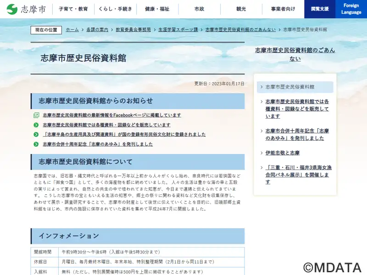The width and height of the screenshot is (367, 275).
Task: Select the 健康・福祉 navigation tab
Action: click(157, 9)
